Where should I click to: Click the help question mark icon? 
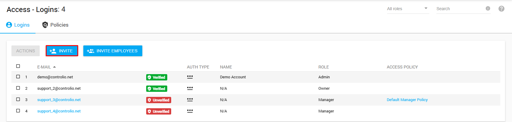click(x=501, y=9)
